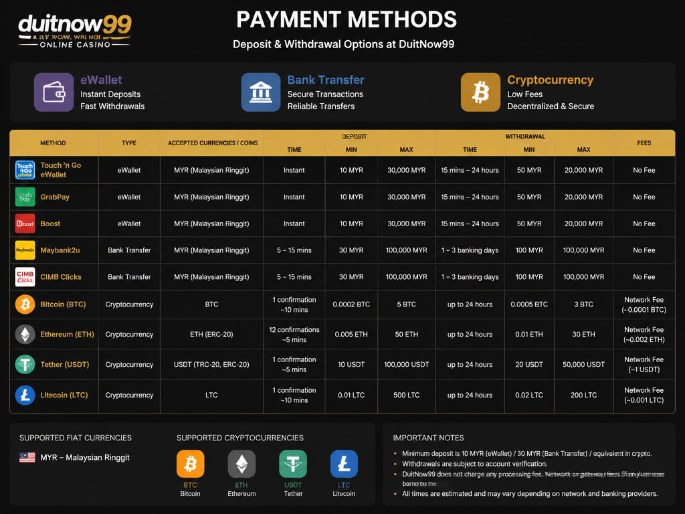685x514 pixels.
Task: Click the ETH Ethereum icon under Supported Cryptocurrencies
Action: 241,464
